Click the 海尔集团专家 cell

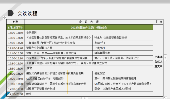pyautogui.click(x=123, y=53)
